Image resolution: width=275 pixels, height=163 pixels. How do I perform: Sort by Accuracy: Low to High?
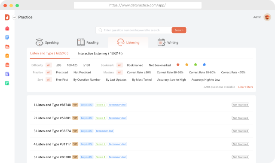point(171,80)
